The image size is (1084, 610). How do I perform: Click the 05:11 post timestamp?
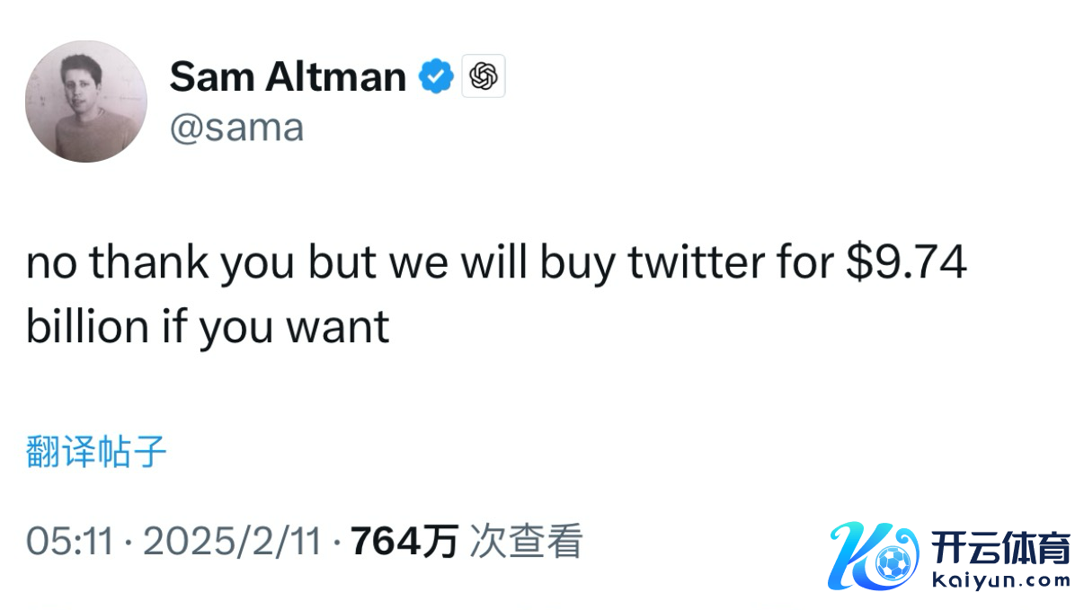70,542
